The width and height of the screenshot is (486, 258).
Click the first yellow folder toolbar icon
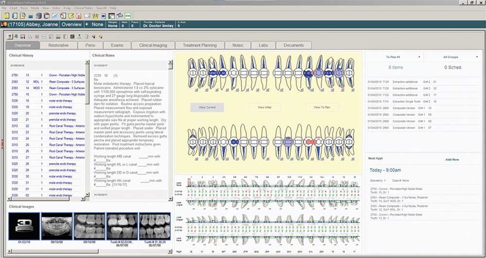point(6,16)
